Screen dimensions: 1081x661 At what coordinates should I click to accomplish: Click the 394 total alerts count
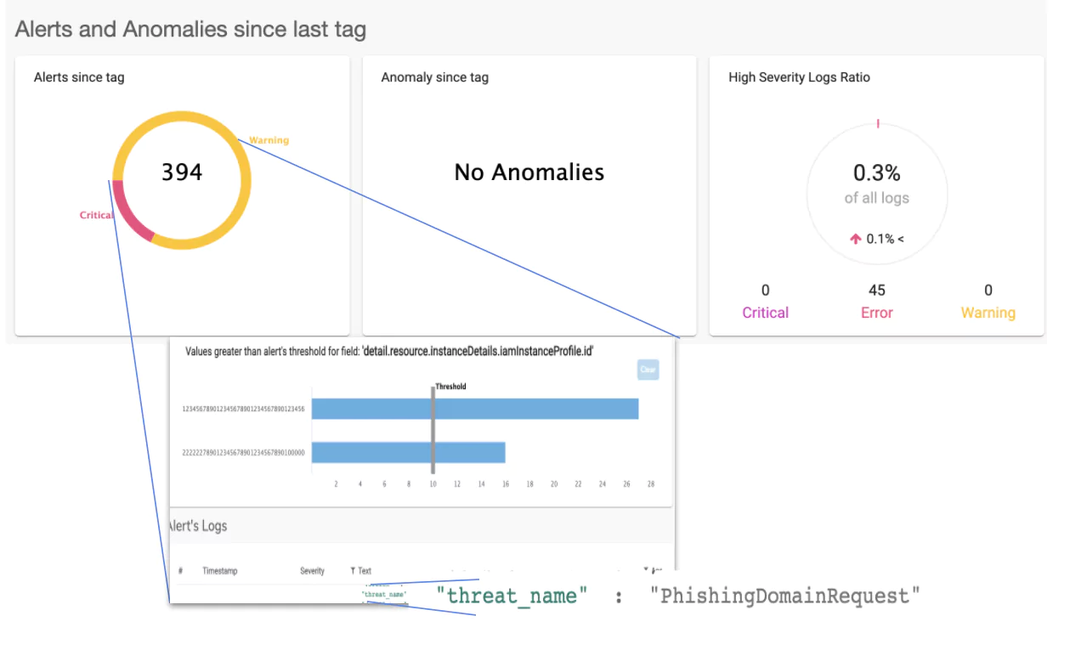pos(182,172)
